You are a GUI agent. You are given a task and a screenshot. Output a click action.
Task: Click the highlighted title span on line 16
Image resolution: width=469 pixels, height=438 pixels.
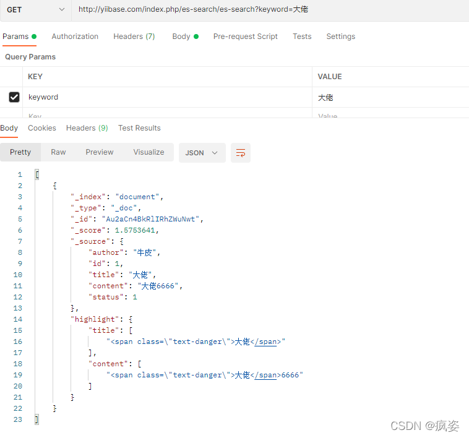tap(196, 341)
